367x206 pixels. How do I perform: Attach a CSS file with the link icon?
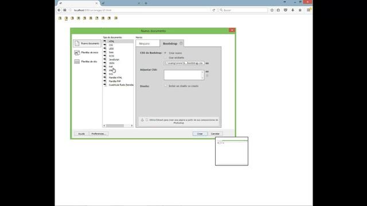pyautogui.click(x=207, y=72)
